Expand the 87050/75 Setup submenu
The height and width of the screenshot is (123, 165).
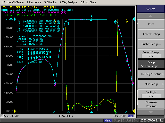(151, 74)
